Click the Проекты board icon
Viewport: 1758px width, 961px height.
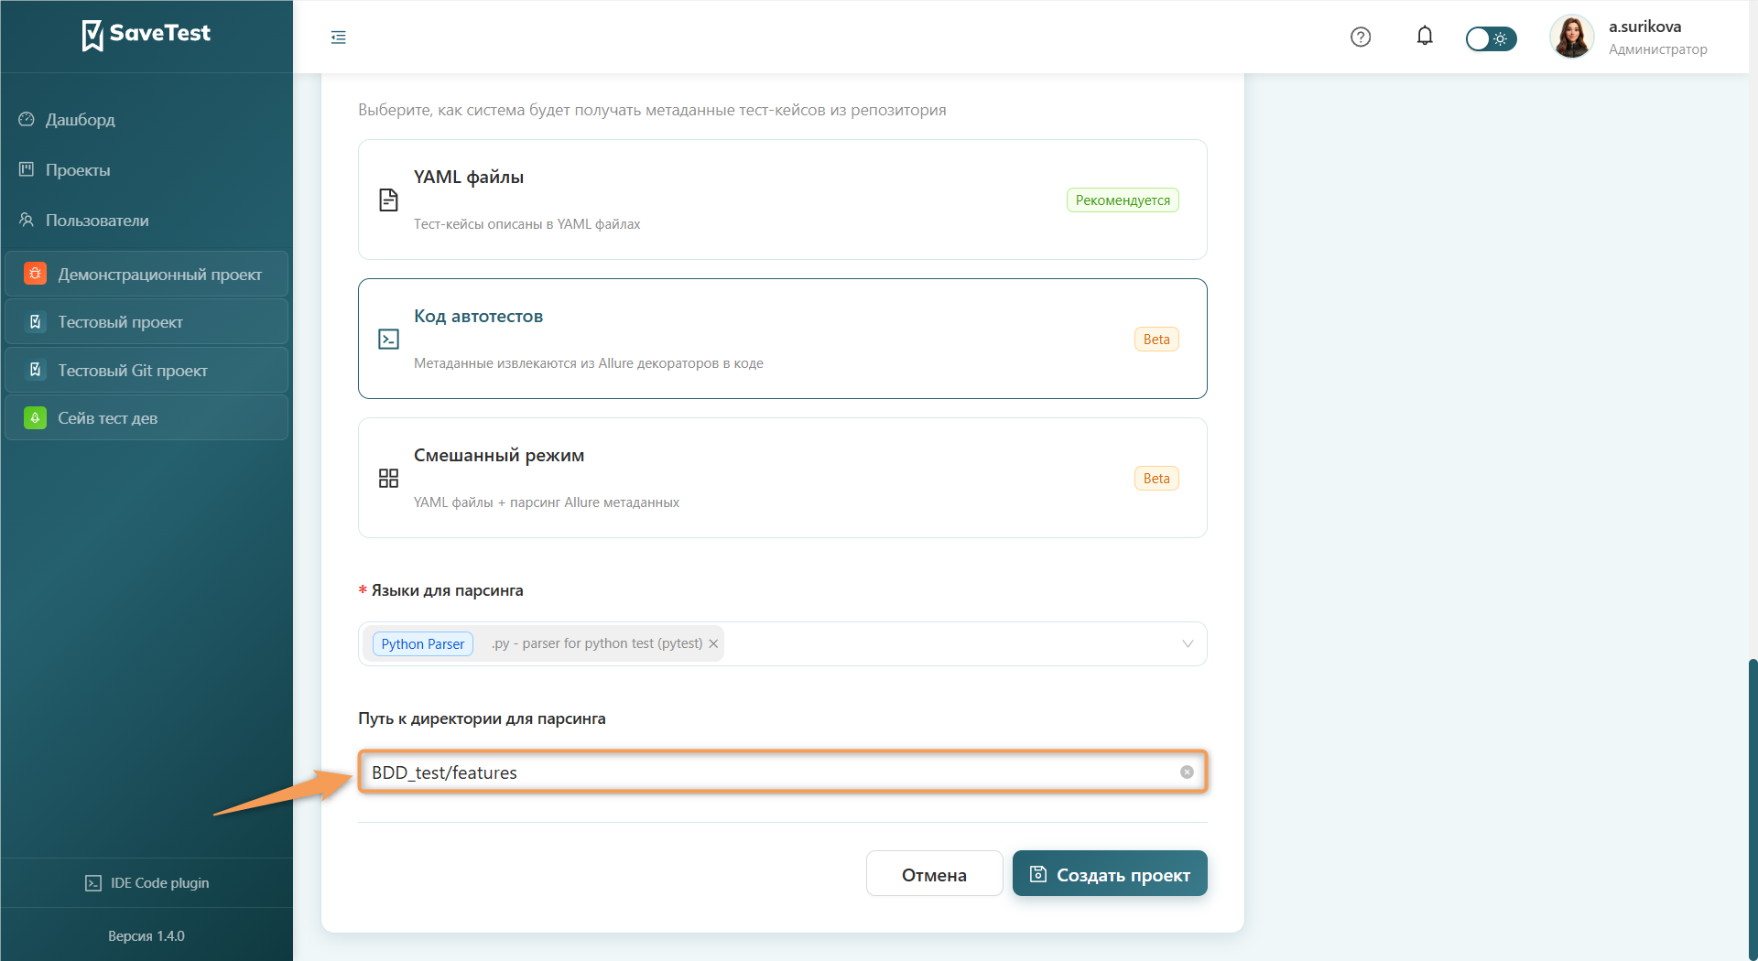pos(27,169)
